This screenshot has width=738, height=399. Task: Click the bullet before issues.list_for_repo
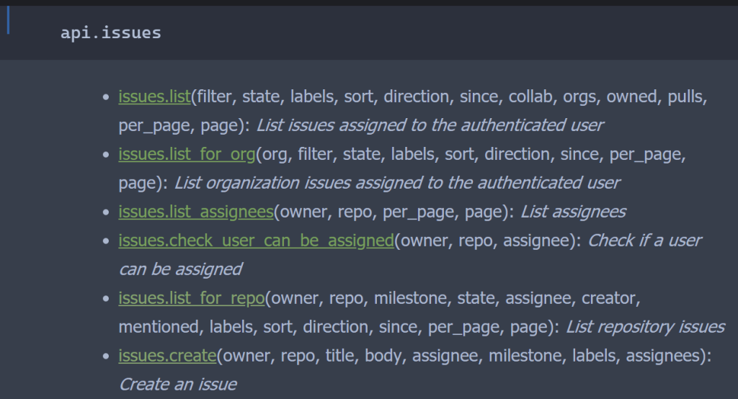tap(105, 298)
